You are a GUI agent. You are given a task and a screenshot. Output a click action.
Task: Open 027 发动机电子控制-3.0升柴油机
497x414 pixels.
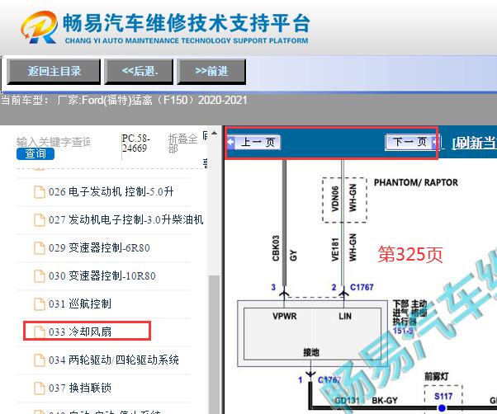click(x=125, y=219)
